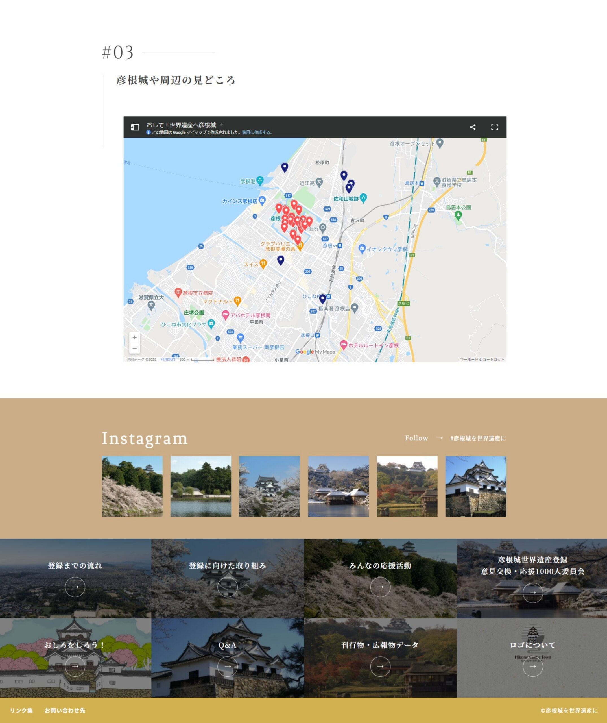Click the 佐和山城跡 map marker icon

pos(363,198)
